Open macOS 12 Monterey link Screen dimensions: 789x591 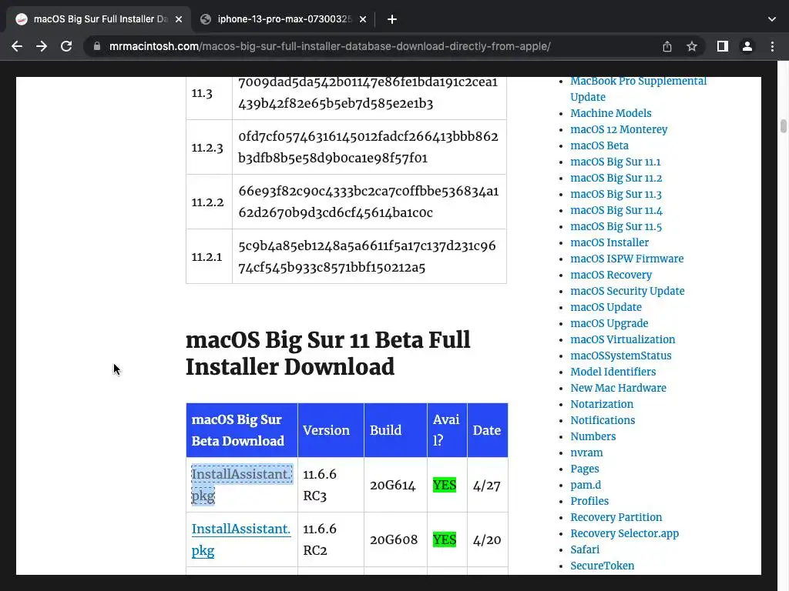619,129
